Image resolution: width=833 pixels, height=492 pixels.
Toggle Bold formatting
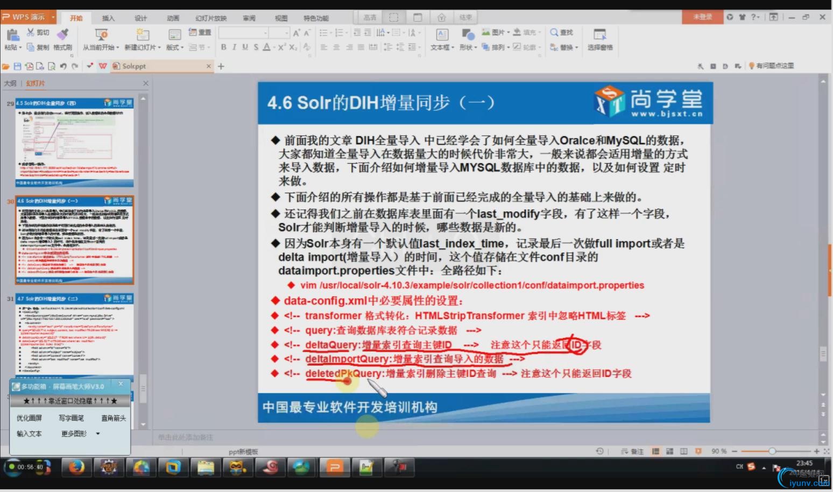tap(224, 47)
